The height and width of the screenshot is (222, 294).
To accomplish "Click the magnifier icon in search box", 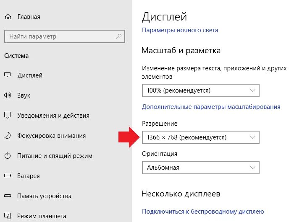I will tap(118, 36).
